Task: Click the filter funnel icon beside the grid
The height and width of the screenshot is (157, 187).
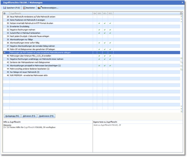Action: pos(181,69)
